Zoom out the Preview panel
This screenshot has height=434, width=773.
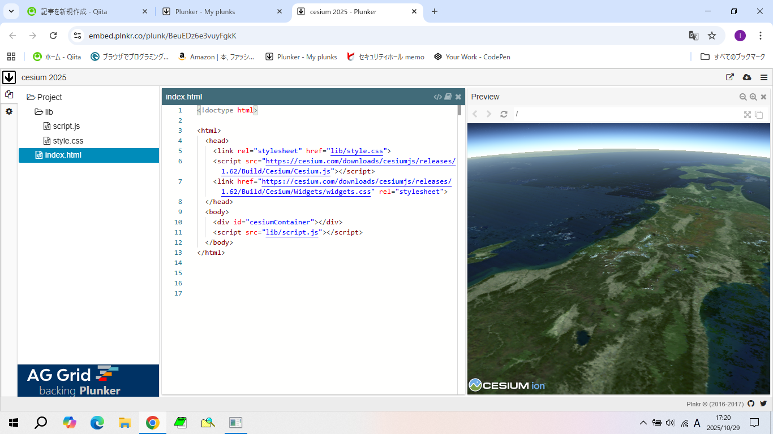point(743,97)
